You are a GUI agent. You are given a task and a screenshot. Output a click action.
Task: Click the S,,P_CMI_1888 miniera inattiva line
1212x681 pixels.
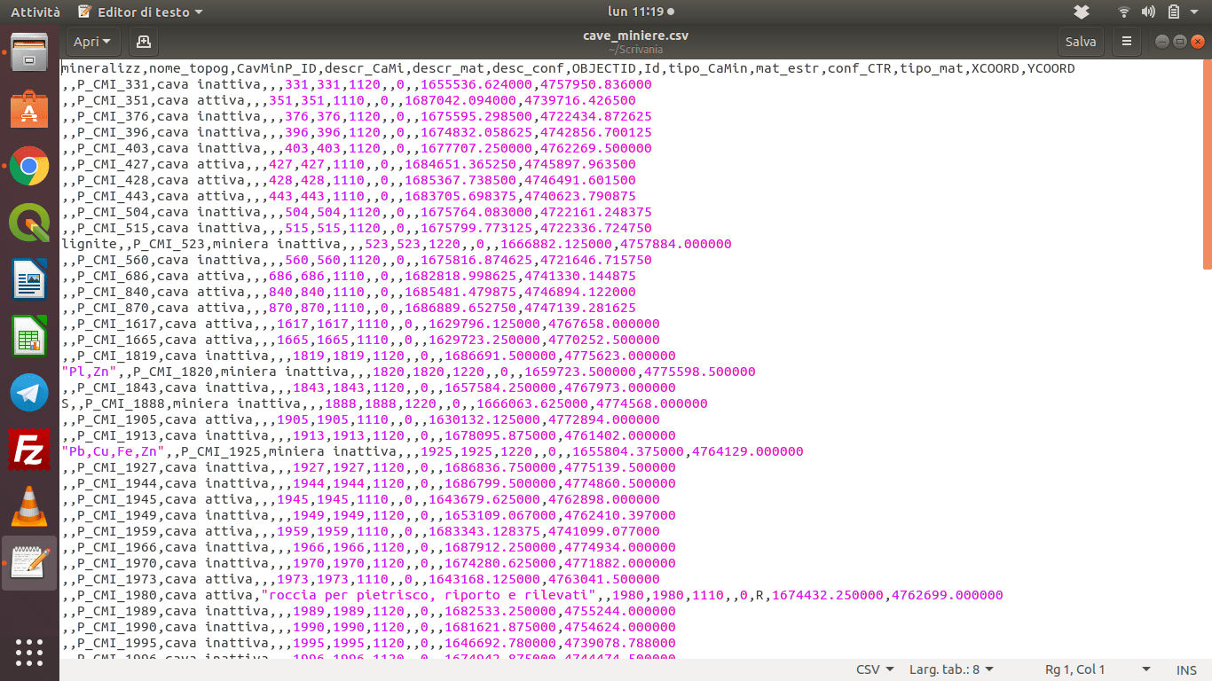[x=384, y=403]
